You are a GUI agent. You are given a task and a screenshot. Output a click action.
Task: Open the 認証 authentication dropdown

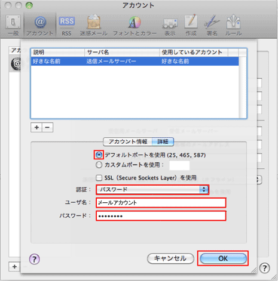click(x=152, y=190)
